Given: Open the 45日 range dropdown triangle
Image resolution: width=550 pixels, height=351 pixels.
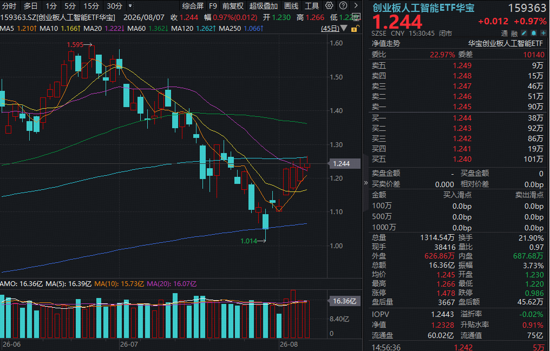Looking at the screenshot, I should 344,28.
